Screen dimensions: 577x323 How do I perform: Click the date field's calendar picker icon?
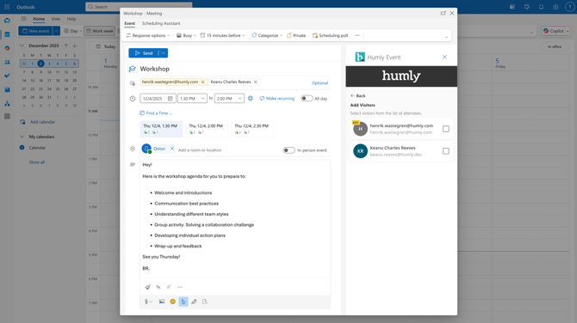(x=170, y=99)
